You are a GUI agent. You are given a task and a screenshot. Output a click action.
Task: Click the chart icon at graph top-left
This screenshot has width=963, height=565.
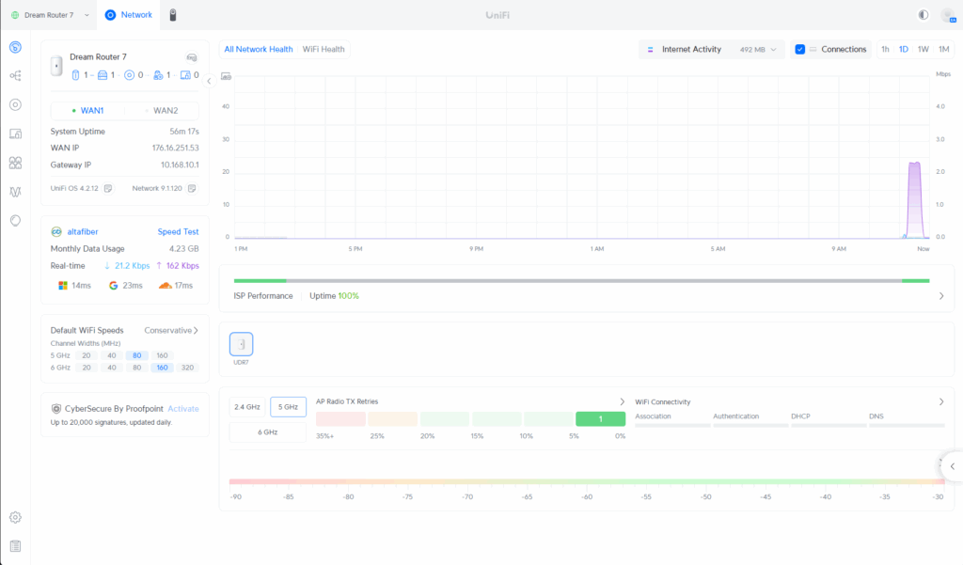(x=226, y=76)
